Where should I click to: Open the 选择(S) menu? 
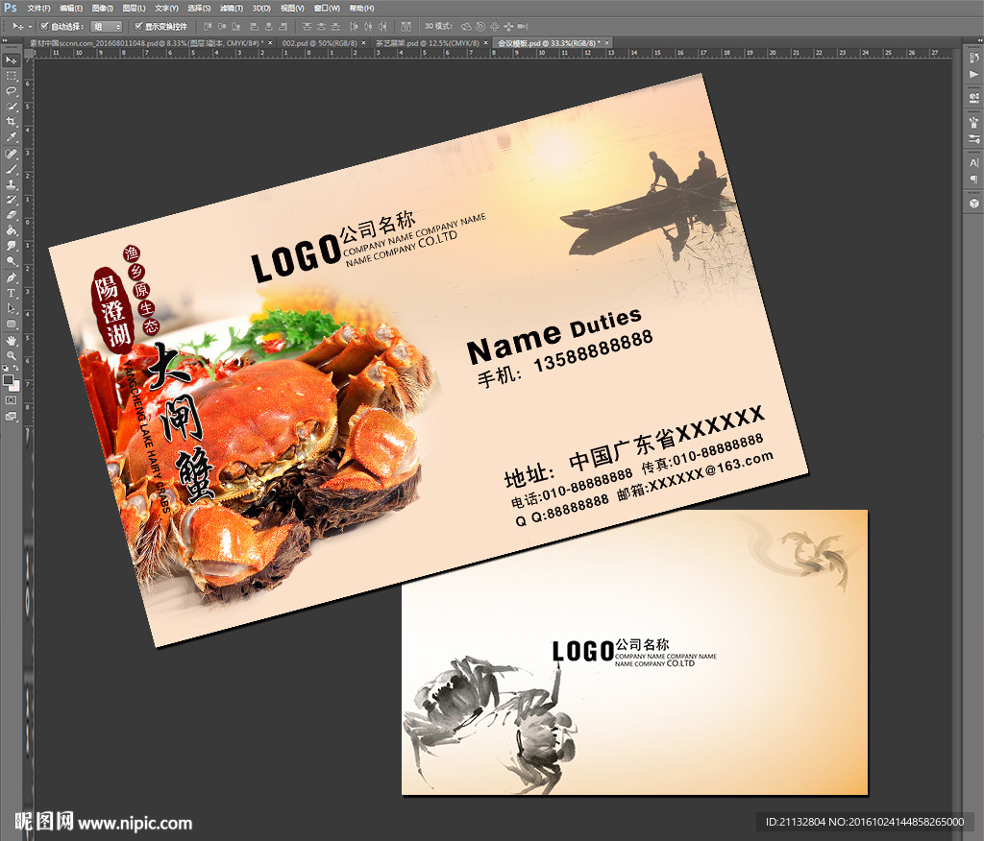tap(199, 8)
